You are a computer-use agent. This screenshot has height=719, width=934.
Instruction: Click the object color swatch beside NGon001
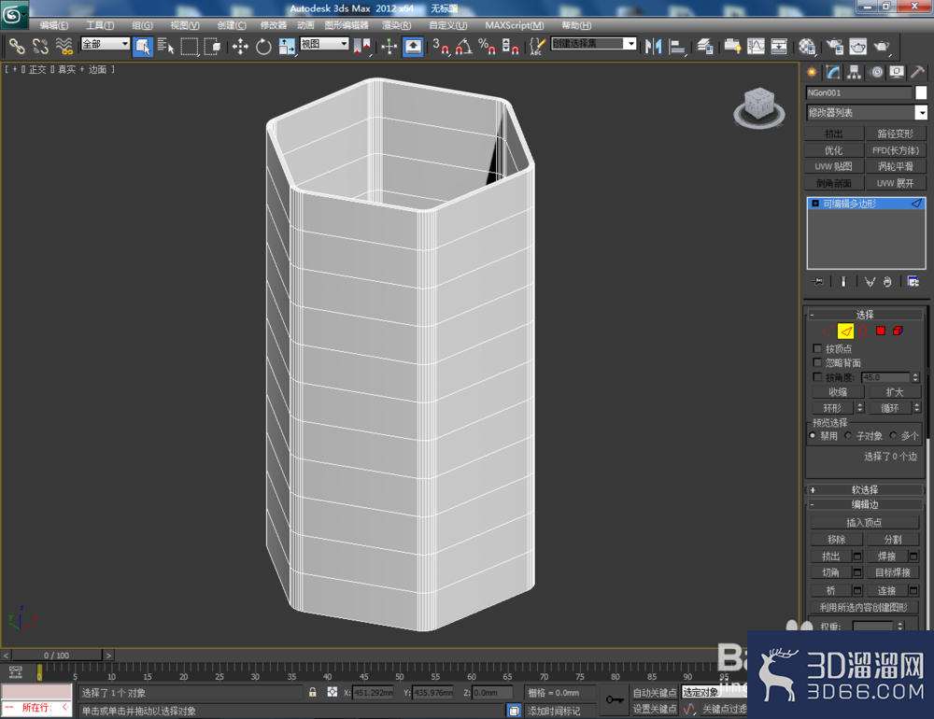[921, 92]
